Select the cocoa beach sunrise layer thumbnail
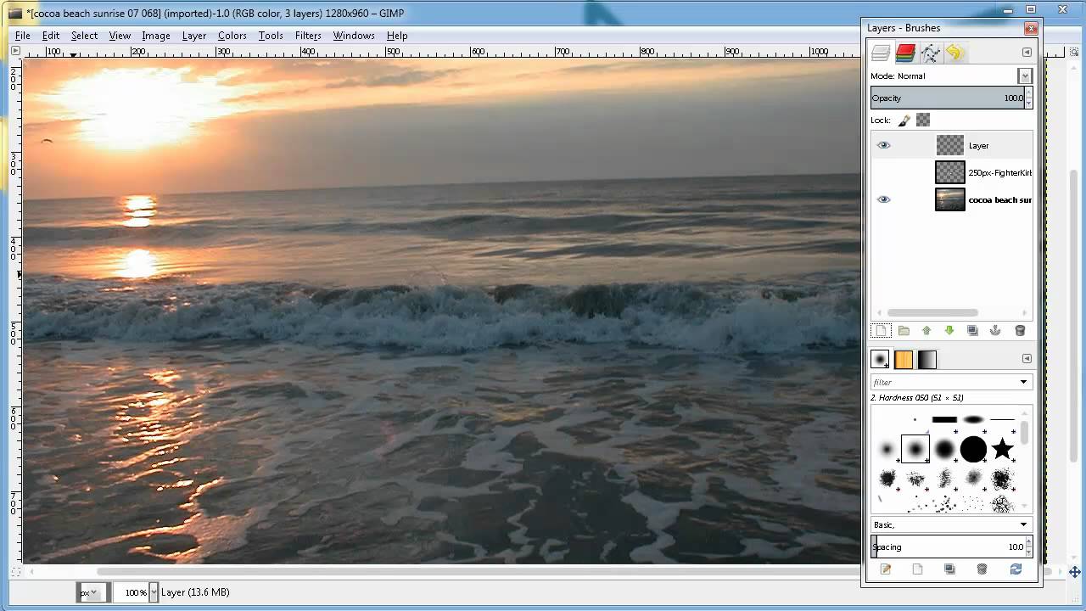1086x611 pixels. pyautogui.click(x=949, y=199)
